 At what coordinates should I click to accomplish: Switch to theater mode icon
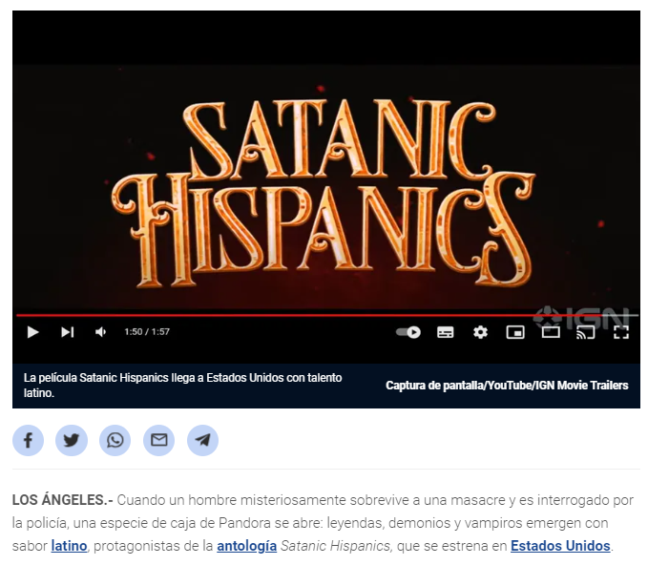point(551,332)
